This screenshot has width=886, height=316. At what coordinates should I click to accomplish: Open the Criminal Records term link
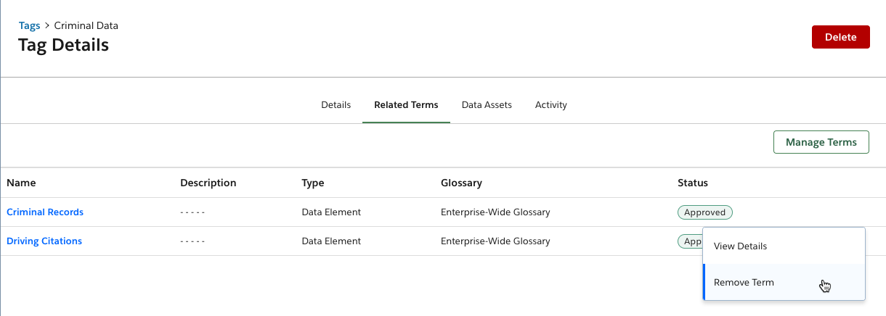(45, 212)
